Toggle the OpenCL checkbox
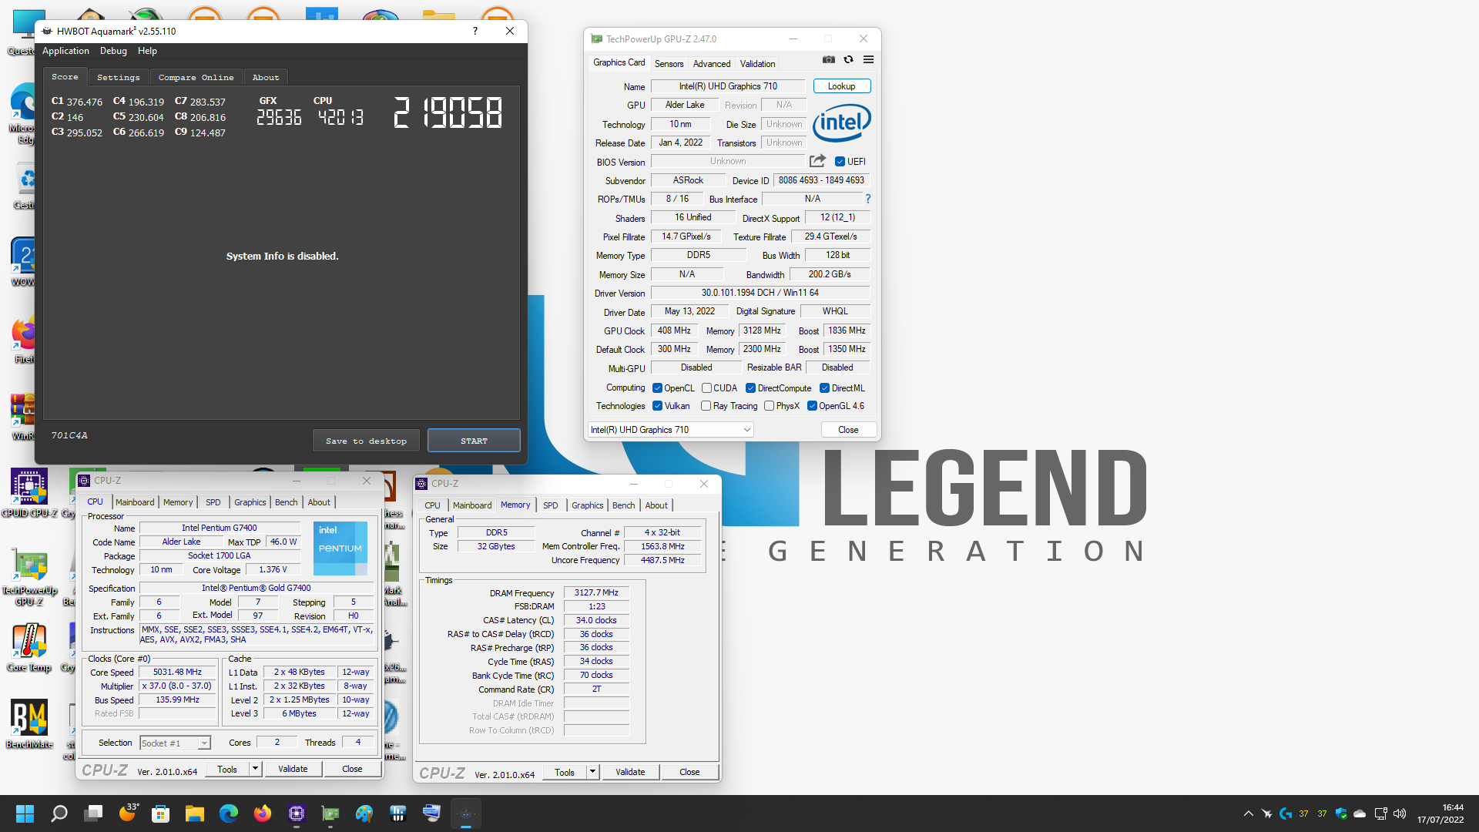The height and width of the screenshot is (832, 1479). pyautogui.click(x=657, y=388)
